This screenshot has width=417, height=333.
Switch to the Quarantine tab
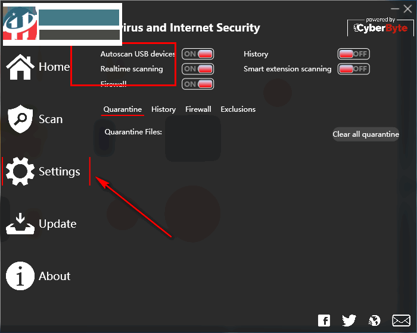(x=123, y=109)
